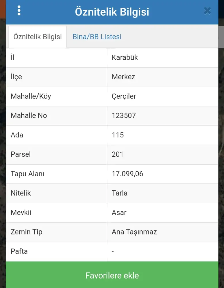Open the Bina/BB Listesi tab
This screenshot has width=224, height=288.
tap(97, 37)
